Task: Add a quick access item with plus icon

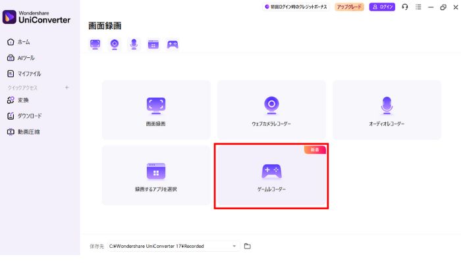Action: pos(67,87)
